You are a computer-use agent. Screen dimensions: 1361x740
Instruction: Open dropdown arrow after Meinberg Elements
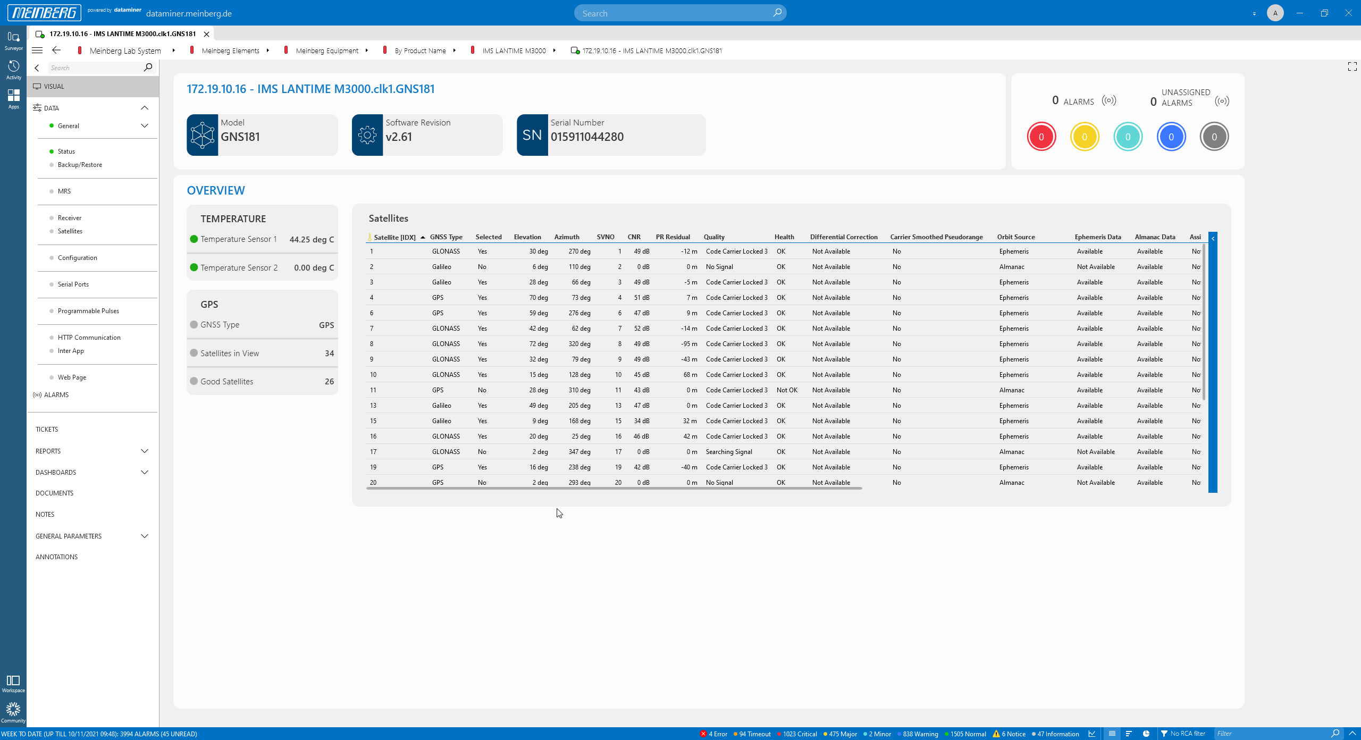pyautogui.click(x=267, y=51)
